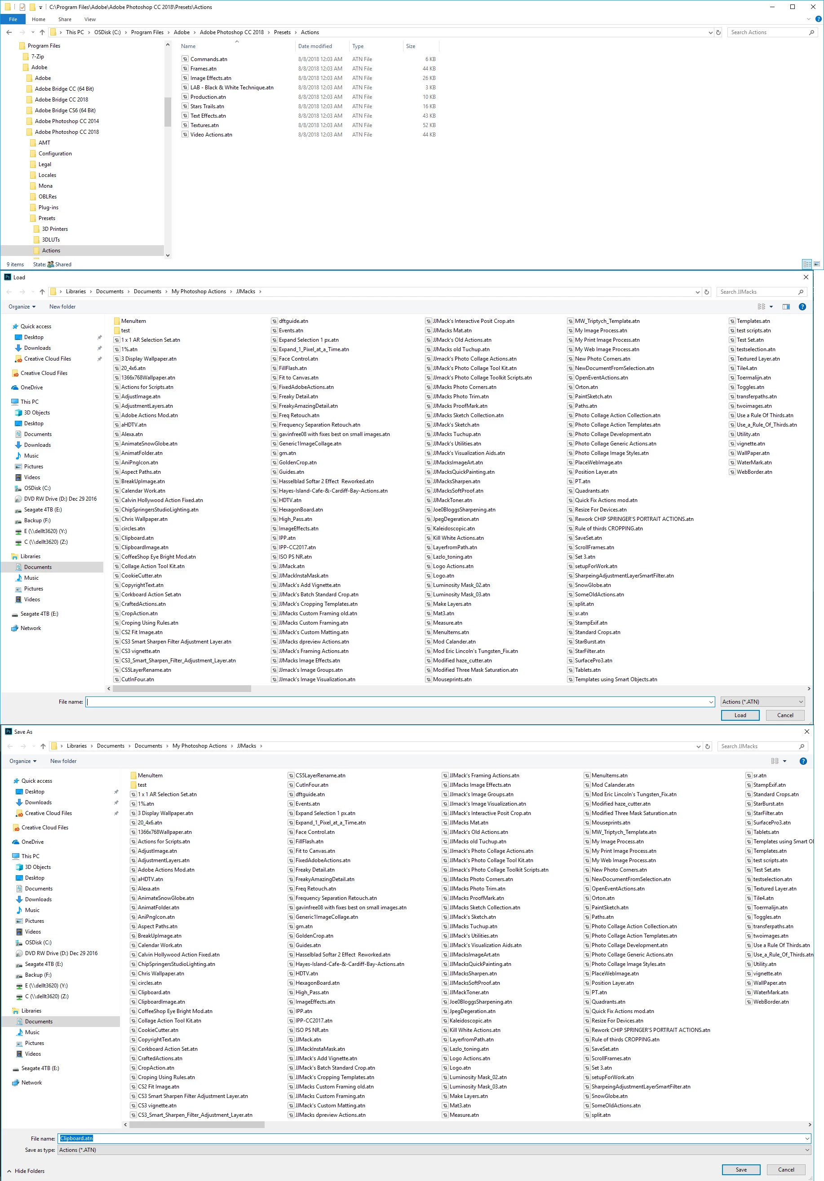Select Plug-ins folder in Explorer tree
Viewport: 824px width, 1181px height.
click(x=48, y=207)
